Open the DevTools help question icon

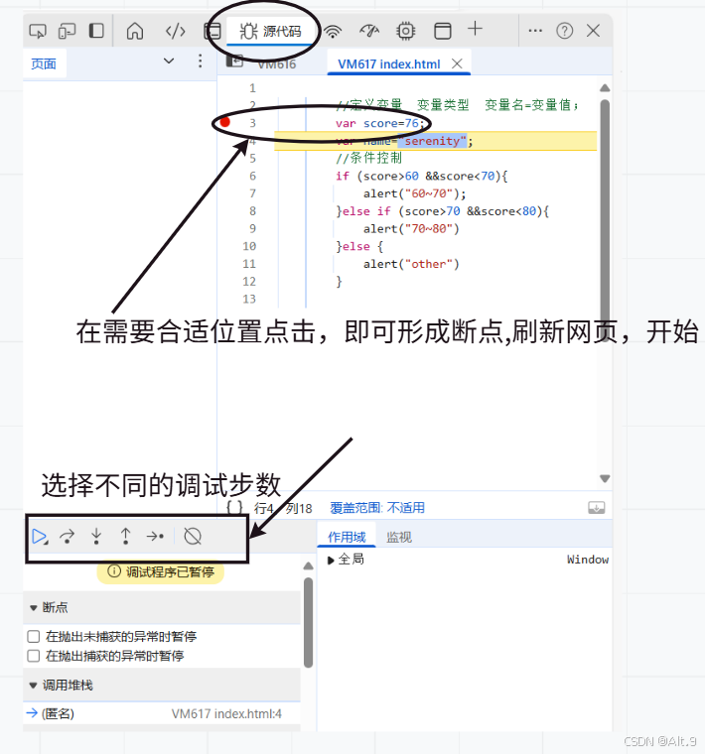pos(564,31)
